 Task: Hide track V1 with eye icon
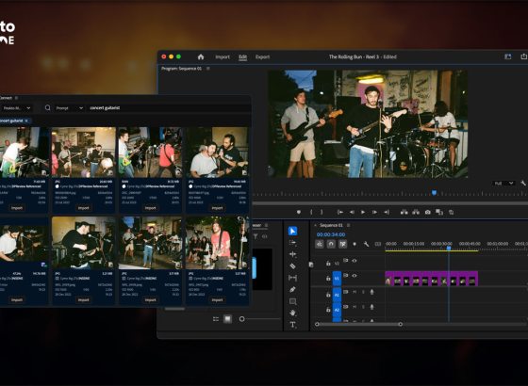click(x=355, y=275)
